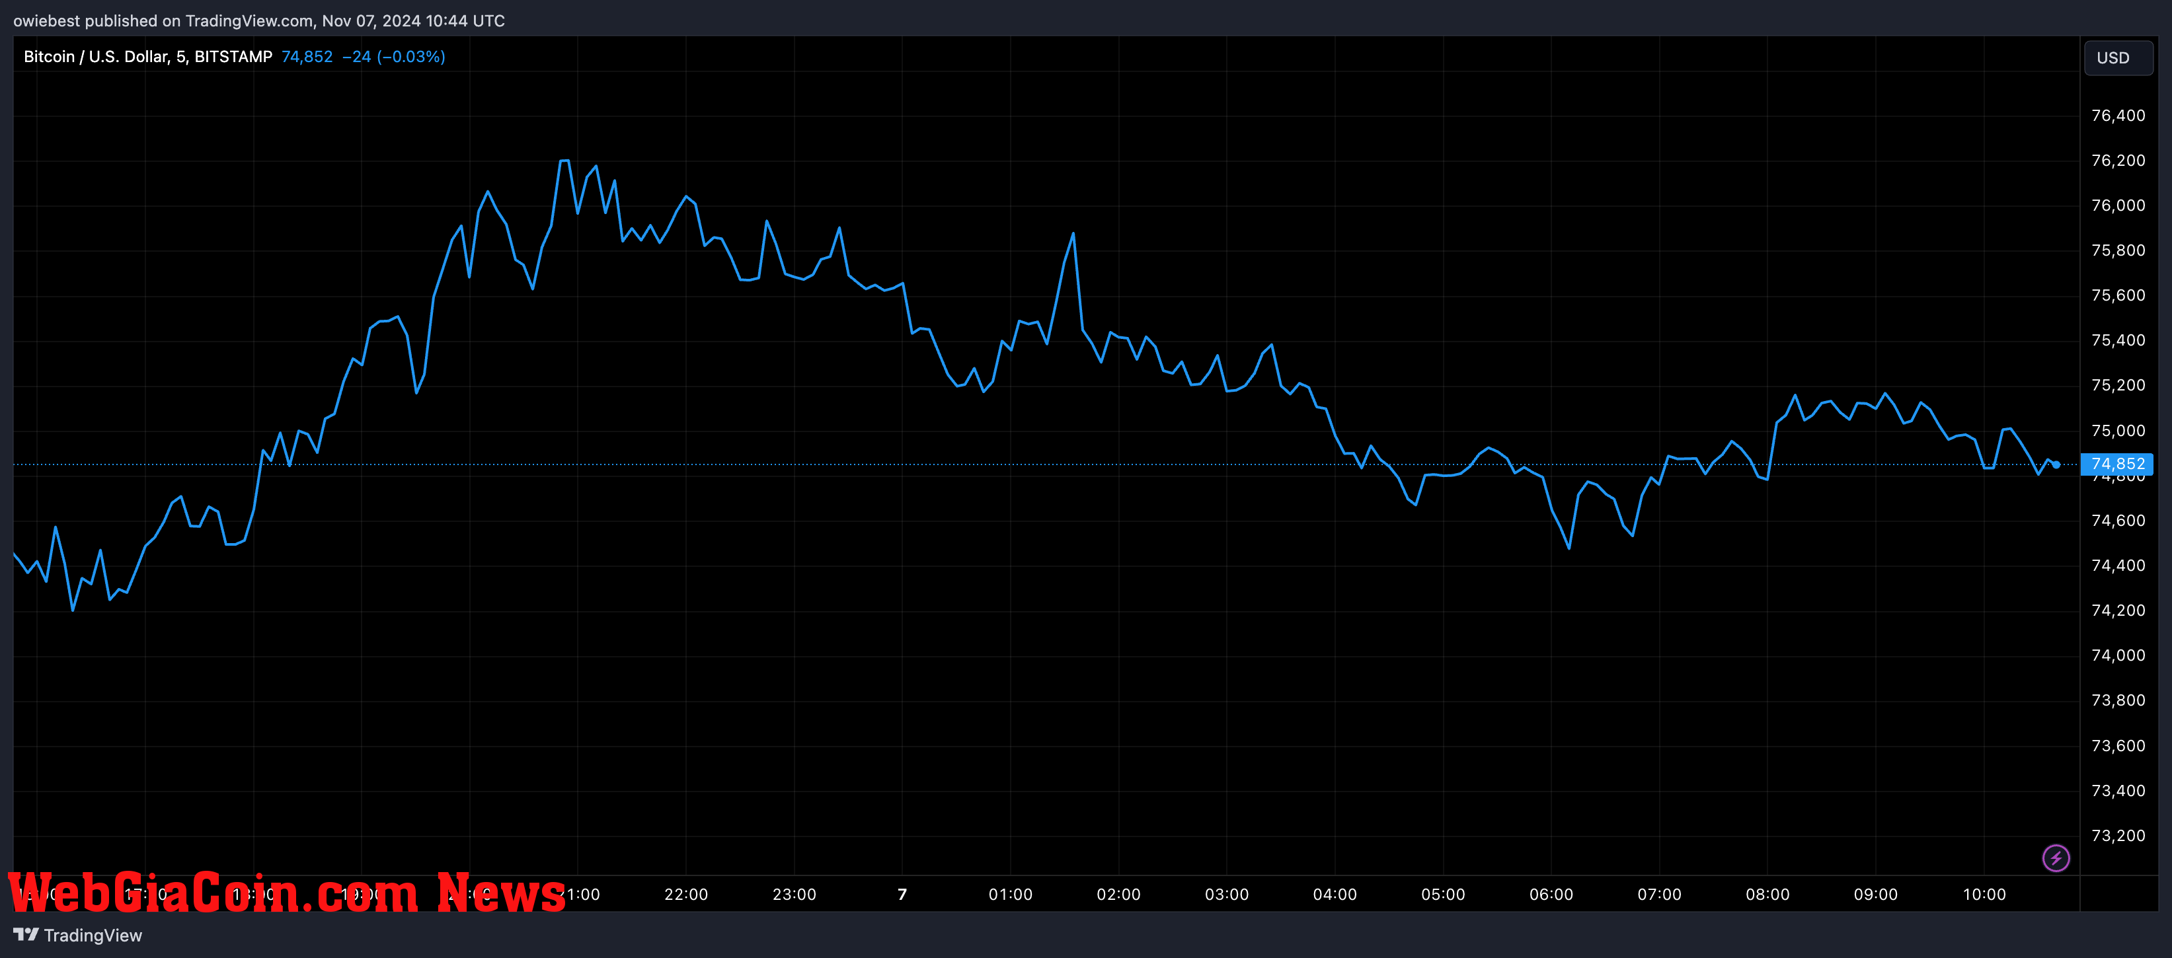Image resolution: width=2172 pixels, height=958 pixels.
Task: Click the 74,200 price axis label
Action: (2118, 610)
